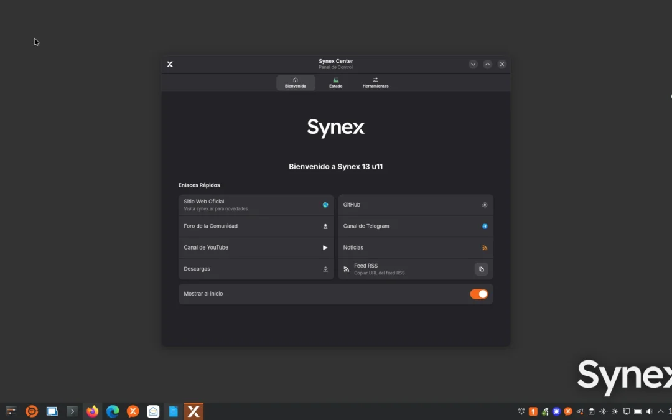Screen dimensions: 672x420
Task: Click the play icon for Canal de YouTube
Action: (325, 248)
